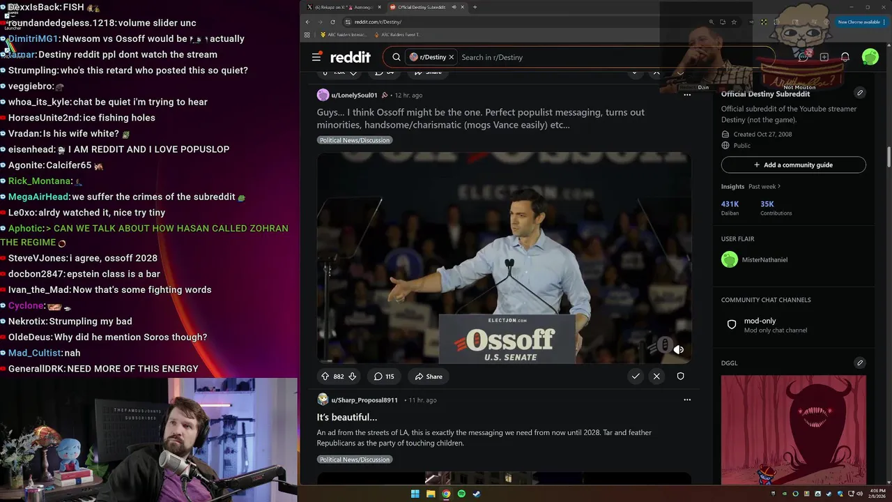Click MegaAirHead's username in chat
Viewport: 892px width, 502px height.
point(38,197)
